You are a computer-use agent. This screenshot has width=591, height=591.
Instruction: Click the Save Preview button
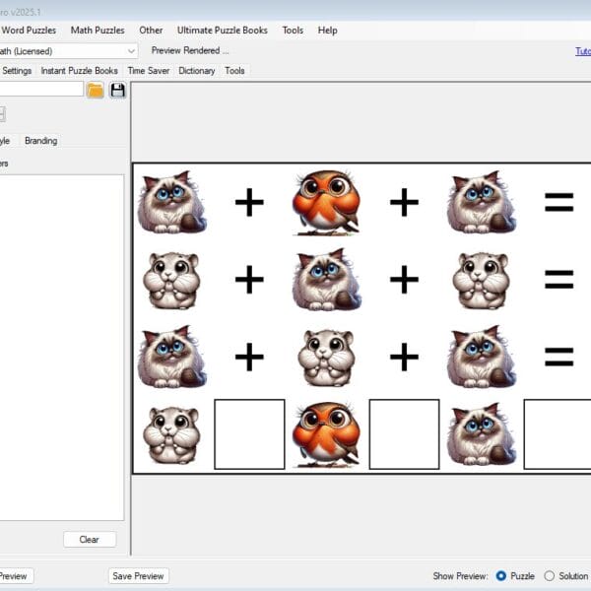138,576
